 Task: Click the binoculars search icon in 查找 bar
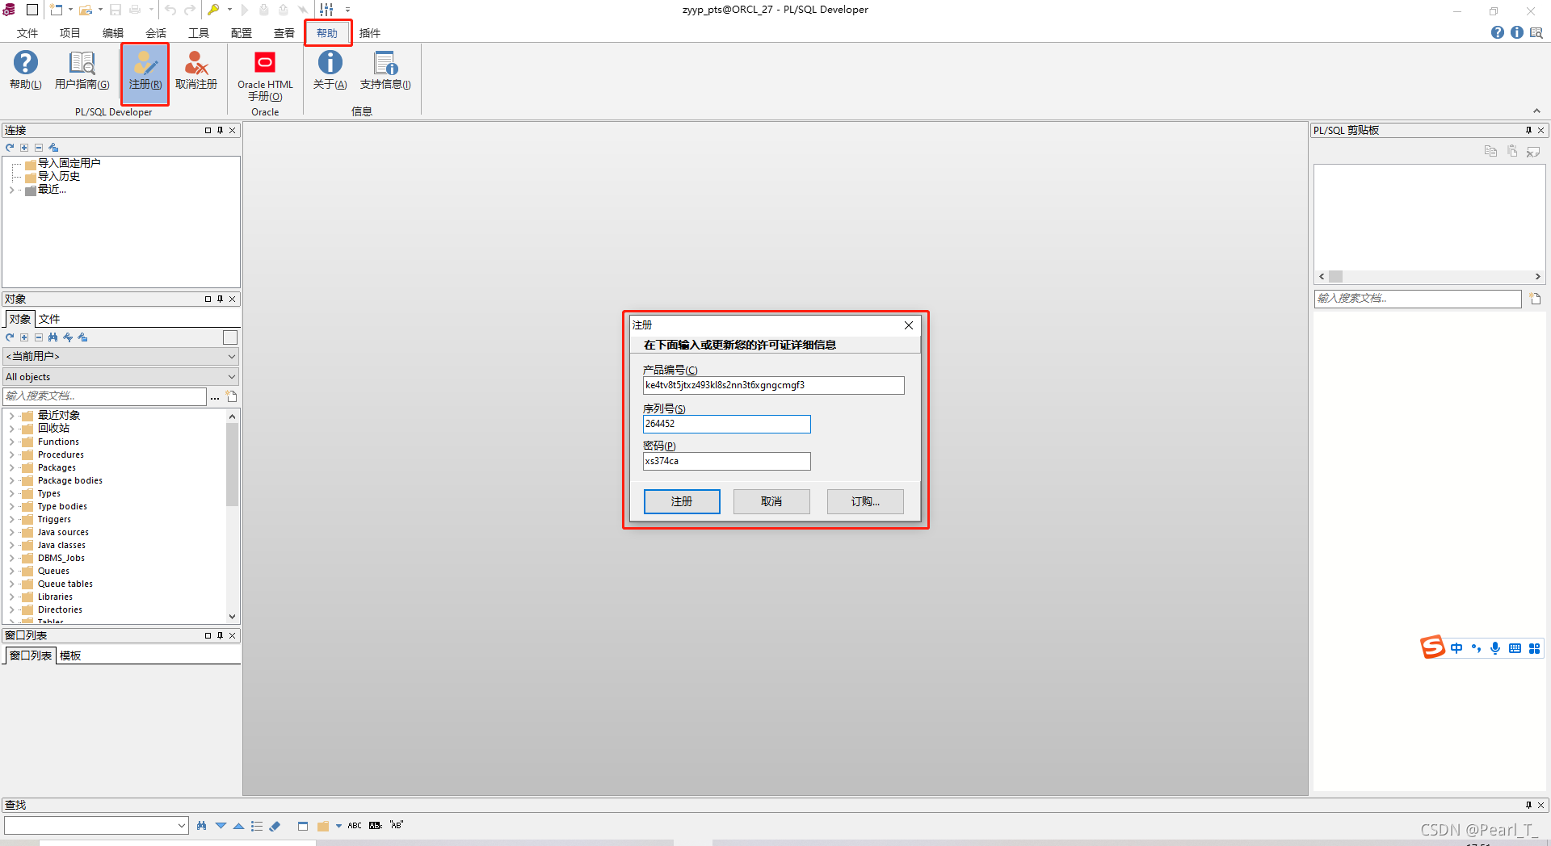pos(201,826)
